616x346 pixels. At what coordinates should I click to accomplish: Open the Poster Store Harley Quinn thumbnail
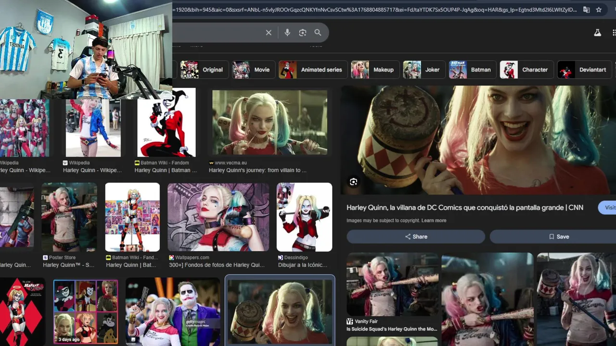(x=69, y=217)
